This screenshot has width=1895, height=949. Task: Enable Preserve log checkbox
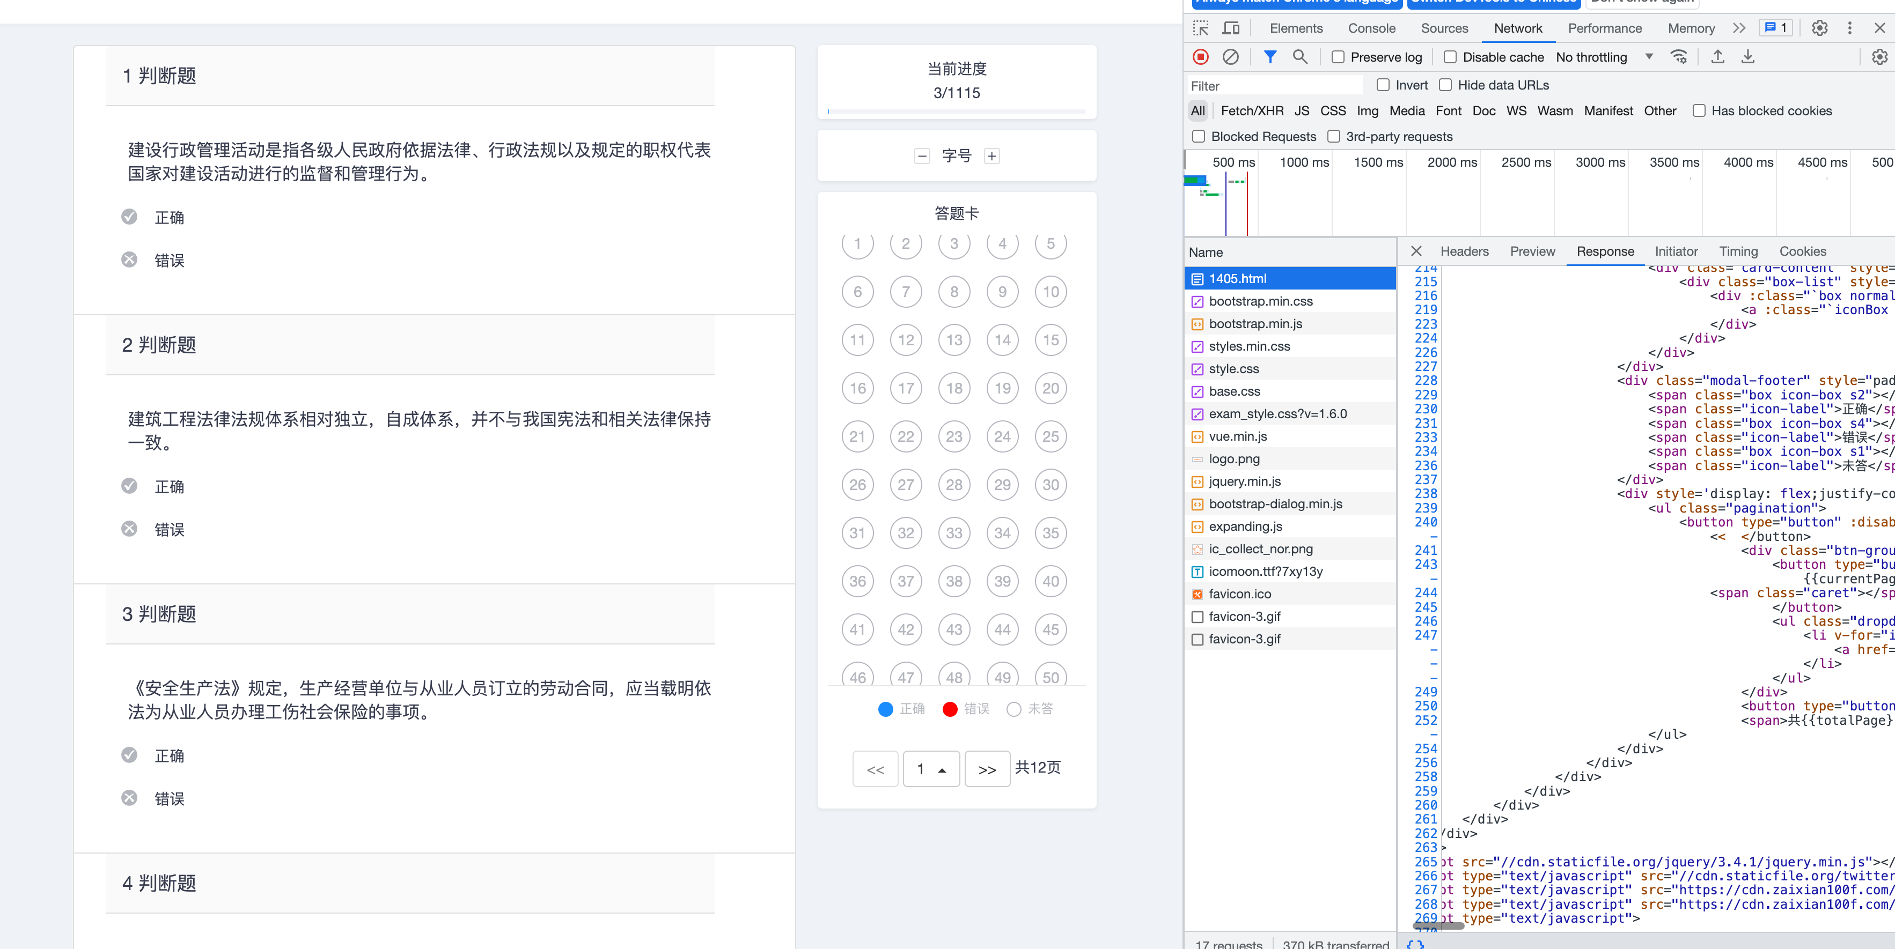(x=1338, y=57)
